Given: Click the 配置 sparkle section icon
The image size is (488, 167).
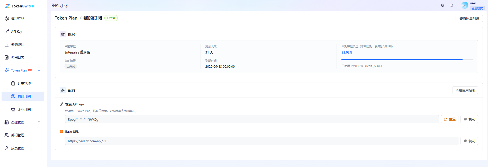Looking at the screenshot, I should [63, 90].
